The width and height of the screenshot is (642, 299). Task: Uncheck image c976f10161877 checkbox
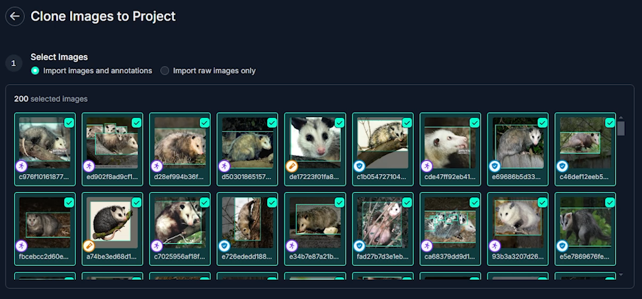pos(69,122)
